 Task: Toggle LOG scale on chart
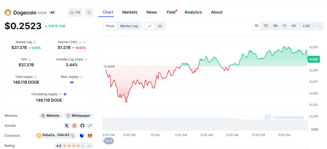click(x=306, y=26)
